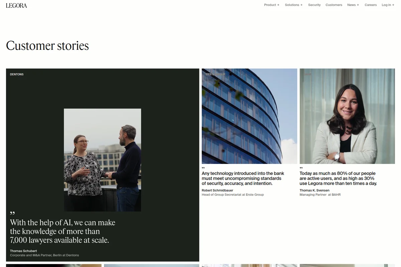Open the Careers page link
Image resolution: width=401 pixels, height=267 pixels.
371,5
